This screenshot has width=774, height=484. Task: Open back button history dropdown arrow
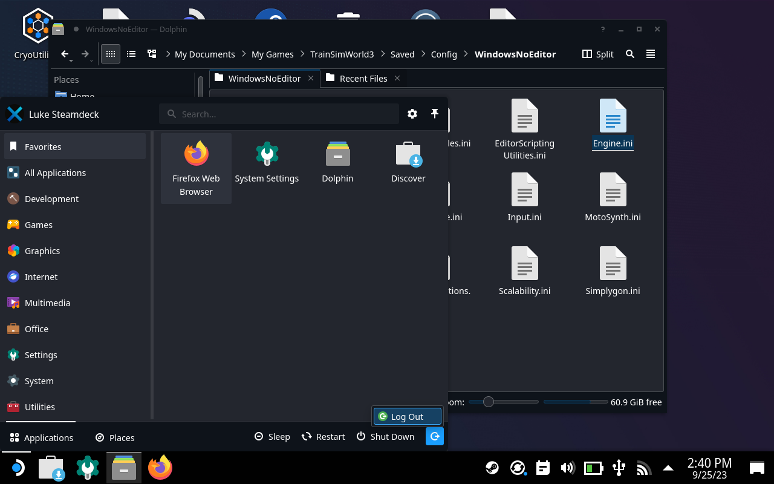click(x=71, y=60)
